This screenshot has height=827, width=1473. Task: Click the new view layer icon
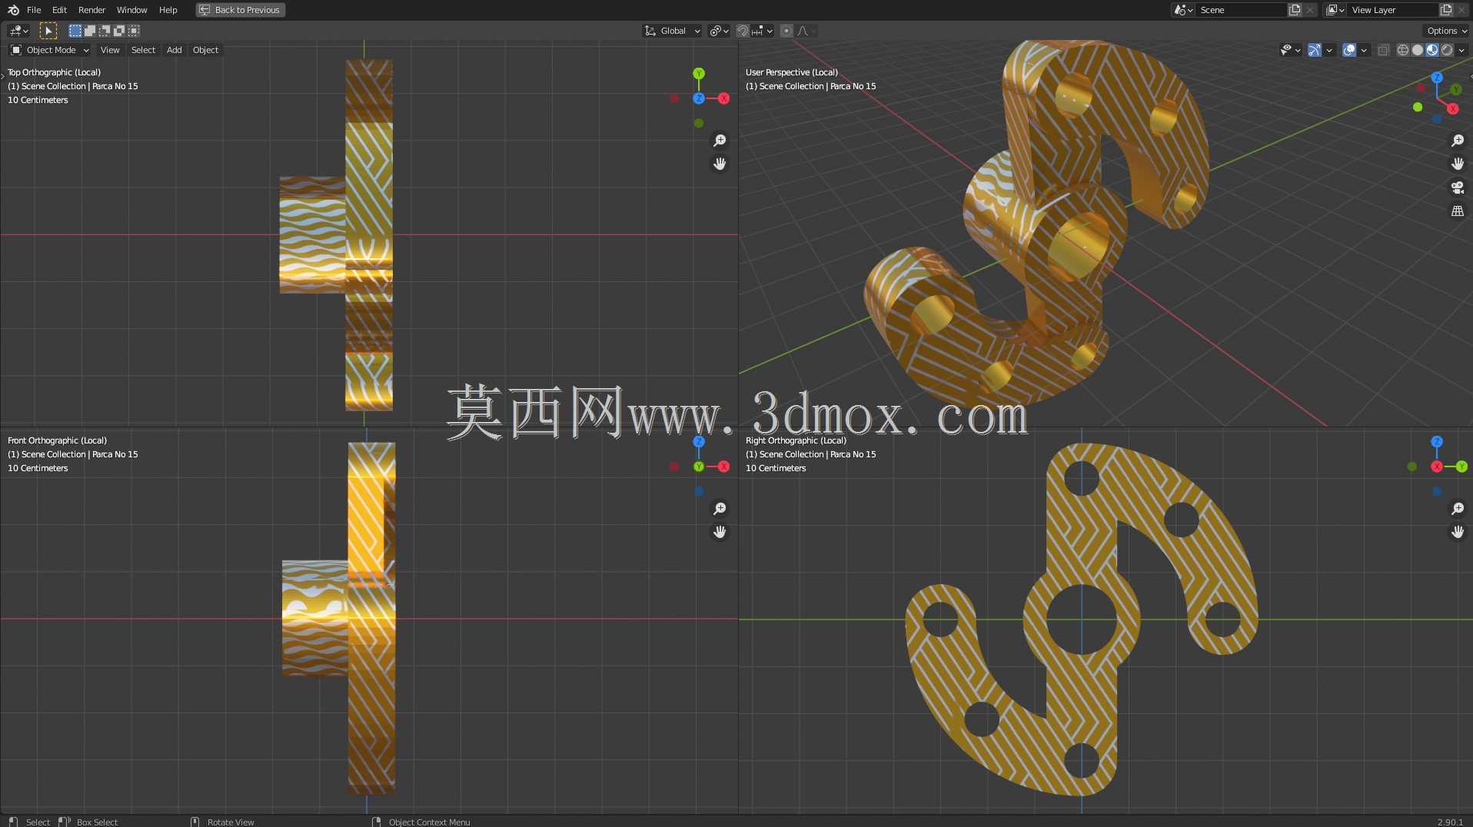[1446, 10]
